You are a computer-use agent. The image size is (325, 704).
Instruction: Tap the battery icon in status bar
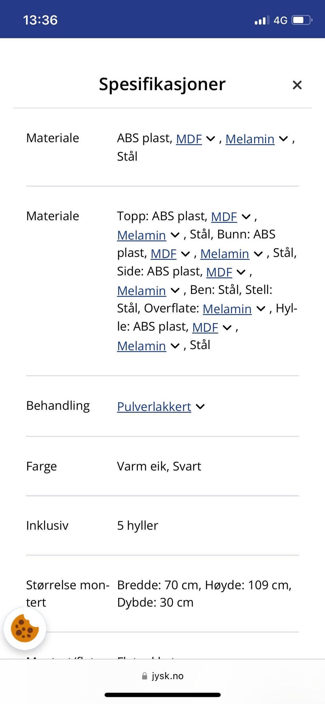click(x=302, y=20)
